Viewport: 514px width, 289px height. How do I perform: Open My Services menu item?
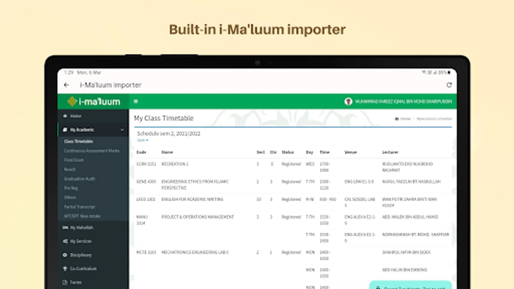(81, 241)
